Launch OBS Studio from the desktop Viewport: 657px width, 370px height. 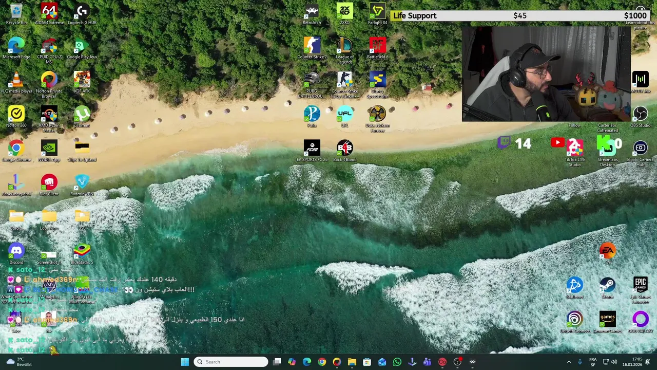(640, 117)
